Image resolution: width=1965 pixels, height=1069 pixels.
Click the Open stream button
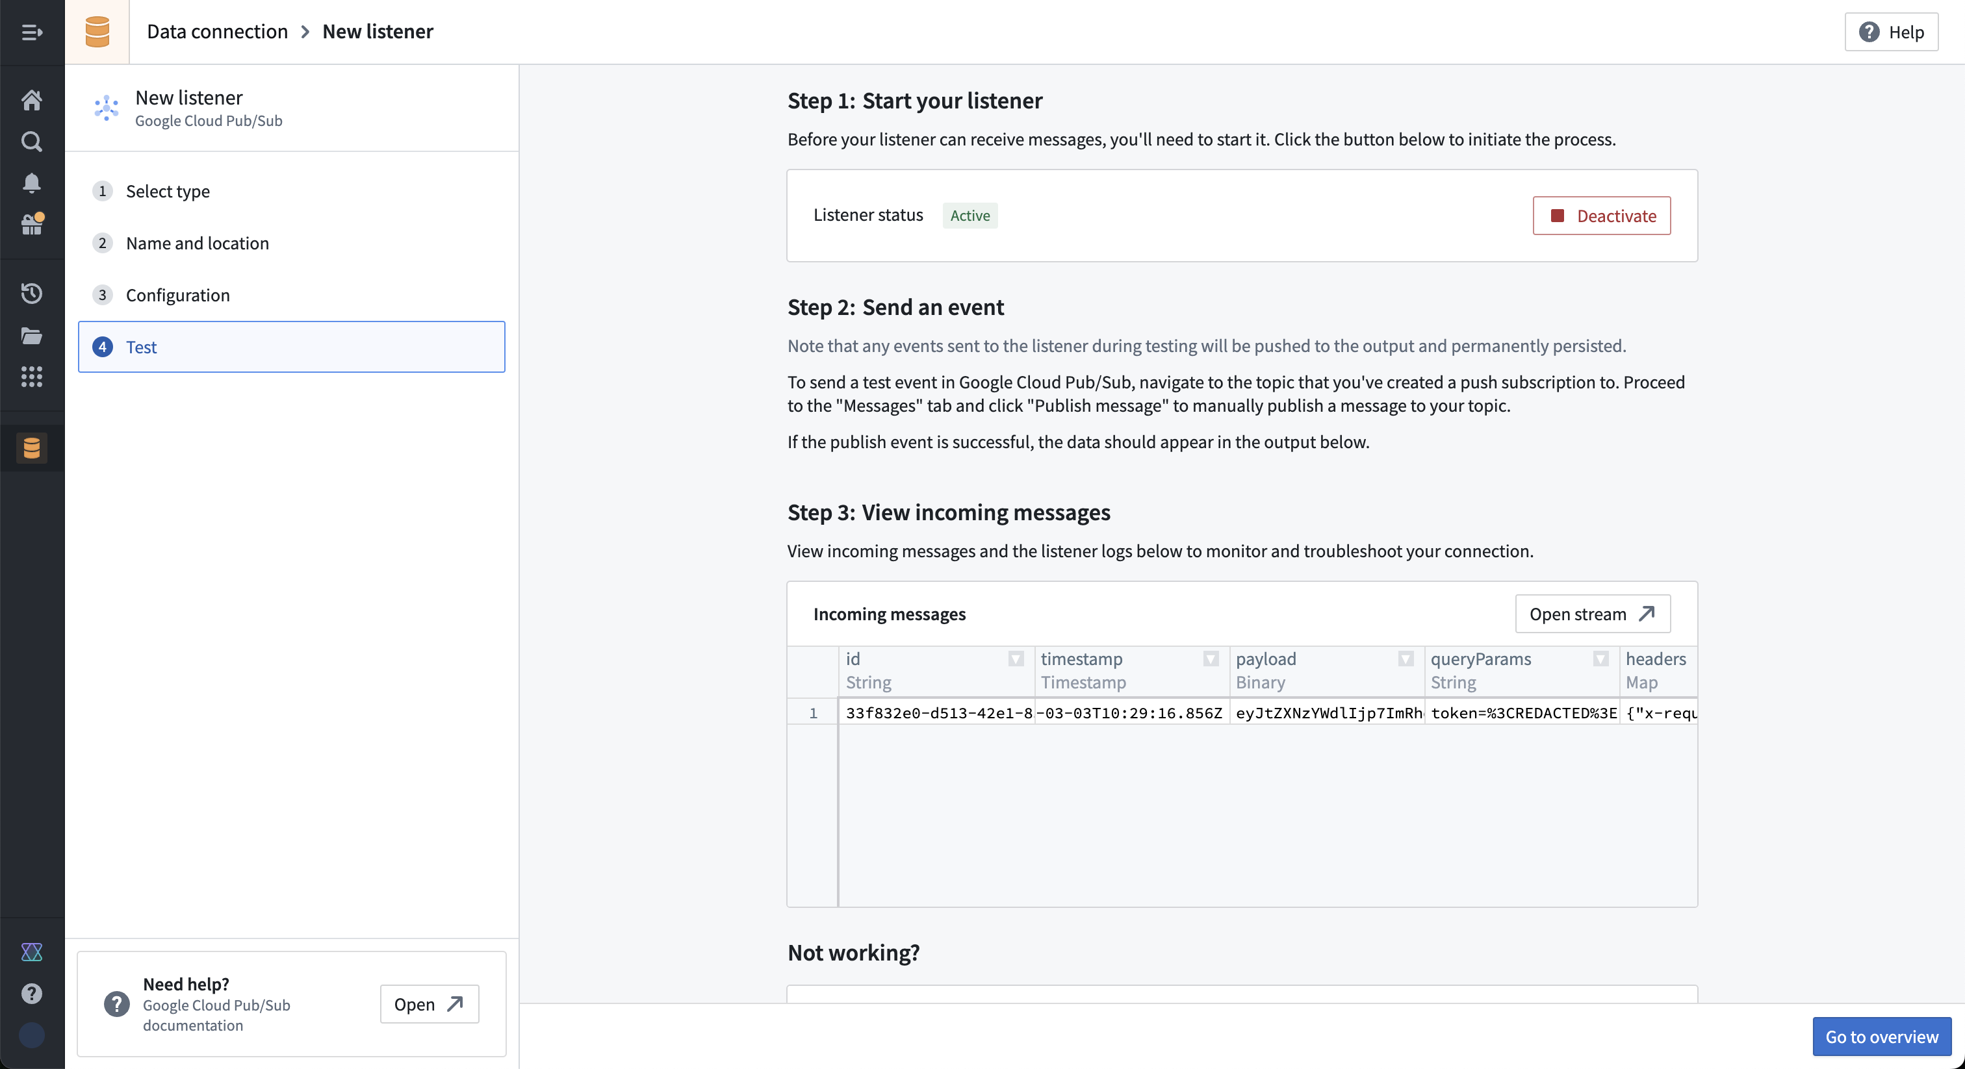[1592, 614]
